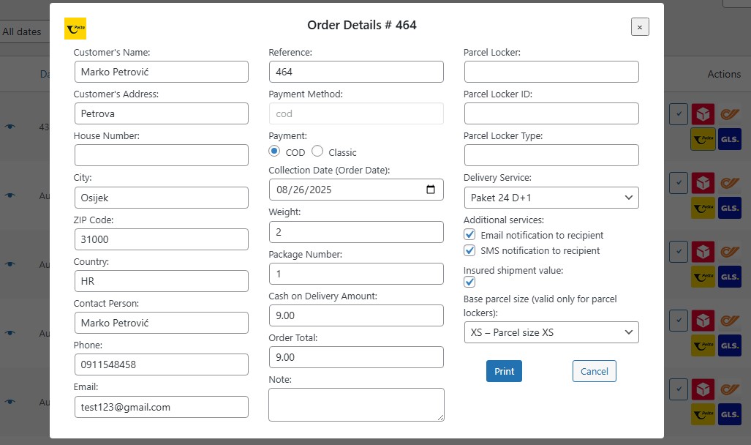Toggle the Insured shipment value checkbox

pyautogui.click(x=470, y=282)
